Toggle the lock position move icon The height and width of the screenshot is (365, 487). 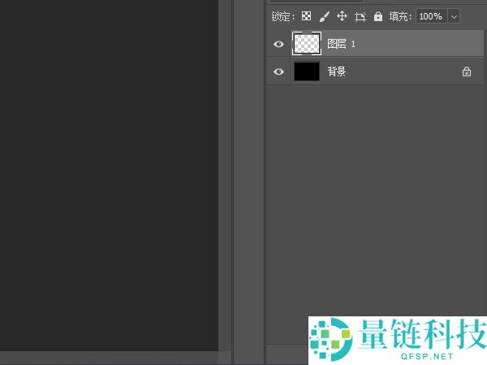tap(342, 16)
